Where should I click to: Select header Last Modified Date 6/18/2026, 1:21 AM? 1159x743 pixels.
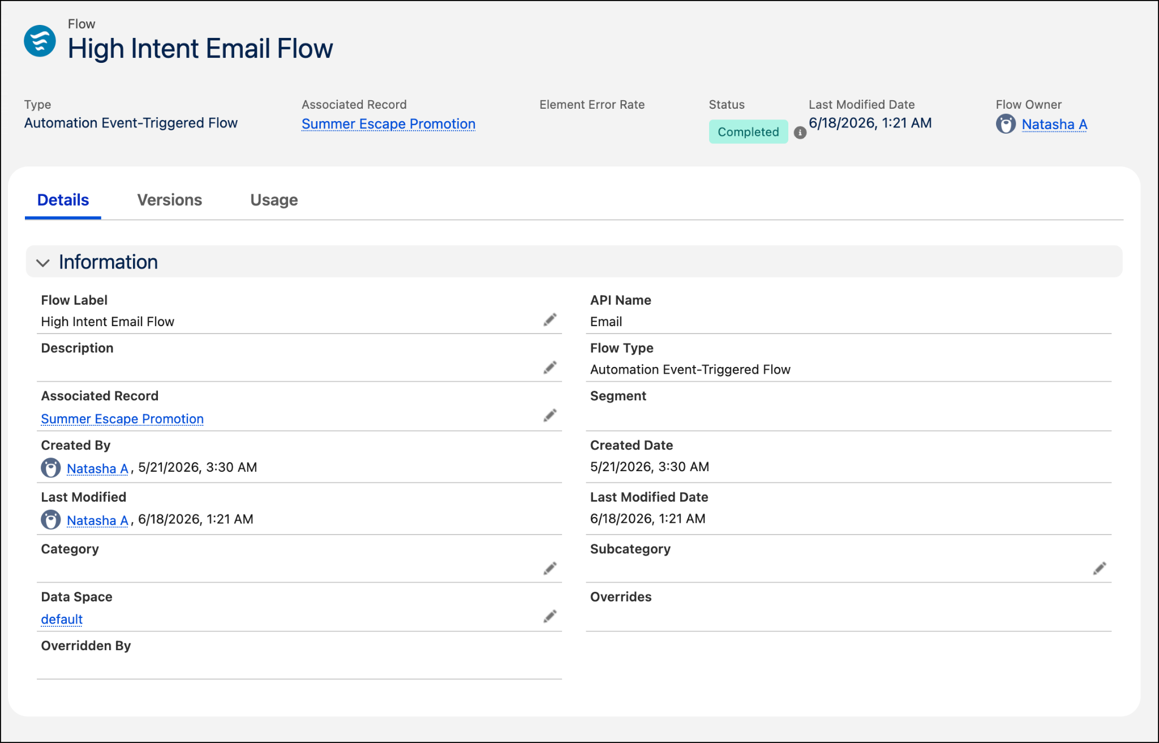[870, 123]
